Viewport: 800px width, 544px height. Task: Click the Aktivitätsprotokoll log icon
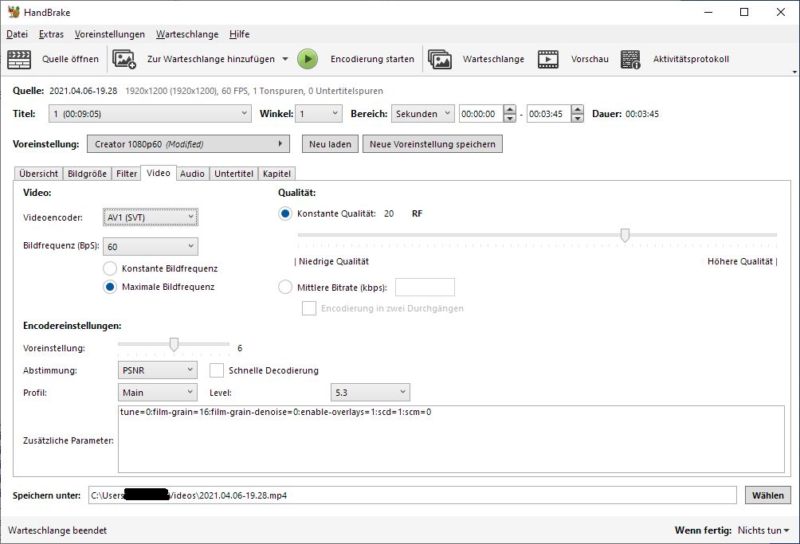point(630,59)
